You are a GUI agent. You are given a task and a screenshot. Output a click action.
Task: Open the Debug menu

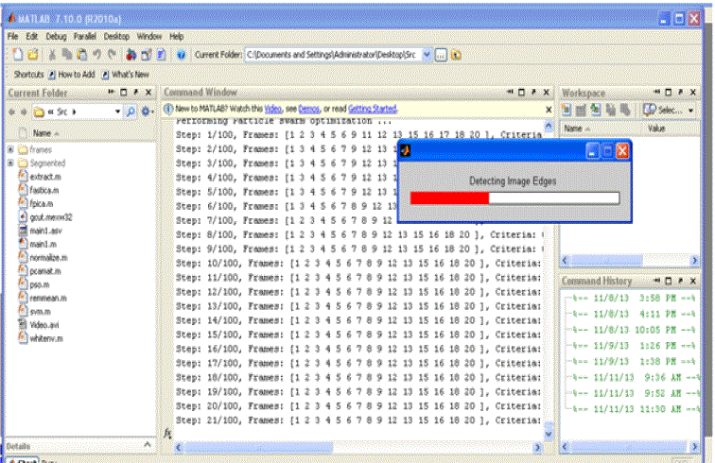tap(56, 36)
